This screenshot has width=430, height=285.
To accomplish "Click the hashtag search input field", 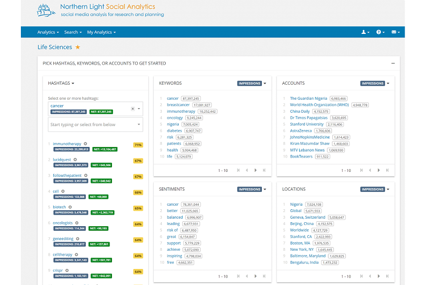I will 96,125.
